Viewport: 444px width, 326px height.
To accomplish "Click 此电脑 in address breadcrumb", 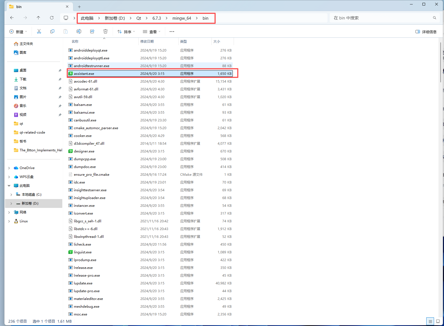I will [x=87, y=18].
